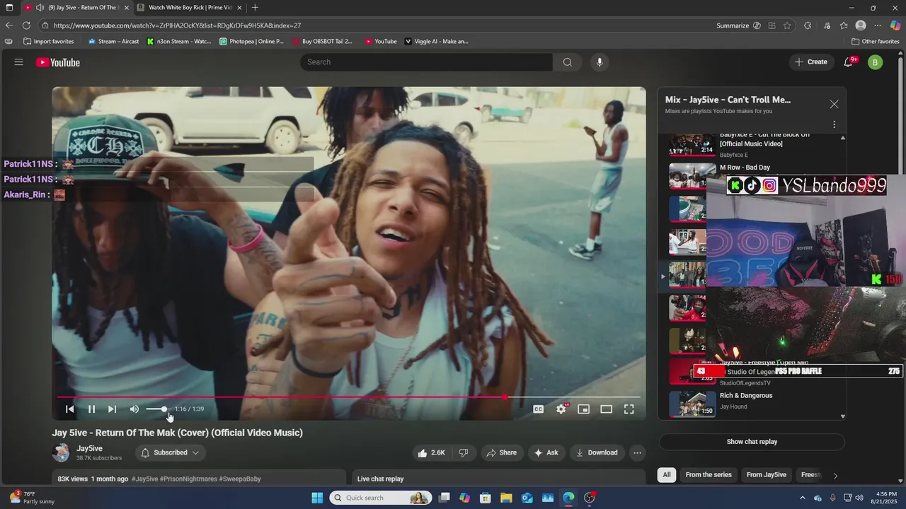Go to YouTube home via logo
This screenshot has width=906, height=509.
pos(58,62)
